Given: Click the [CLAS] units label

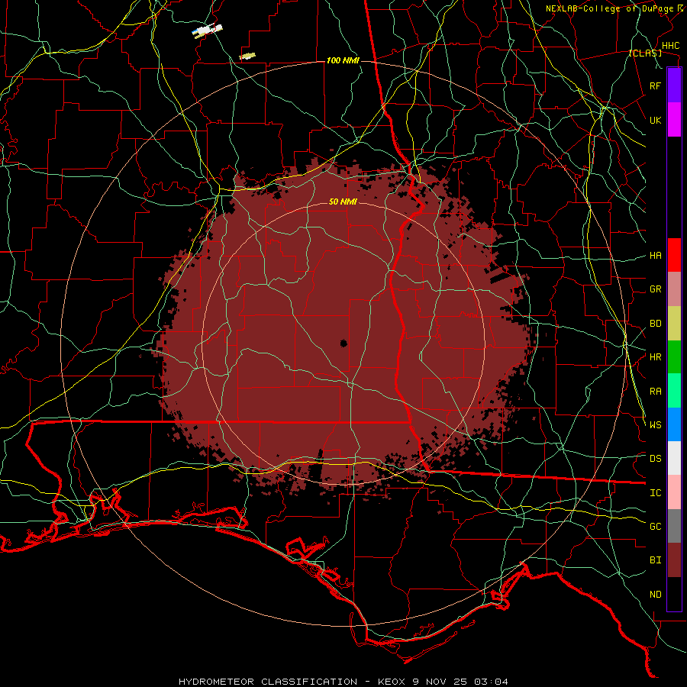Looking at the screenshot, I should click(x=645, y=53).
